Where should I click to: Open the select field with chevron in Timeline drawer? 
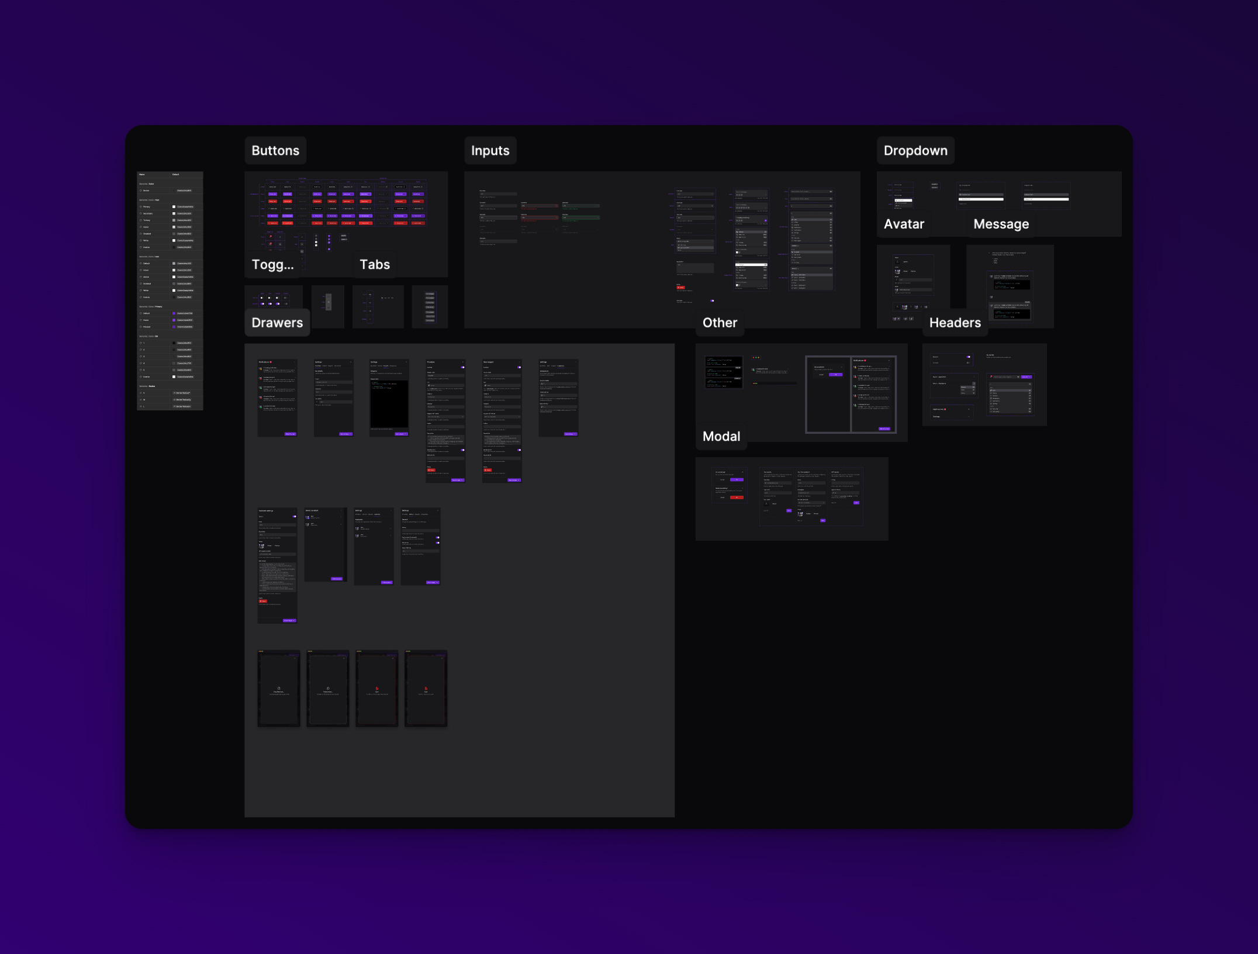click(x=446, y=416)
